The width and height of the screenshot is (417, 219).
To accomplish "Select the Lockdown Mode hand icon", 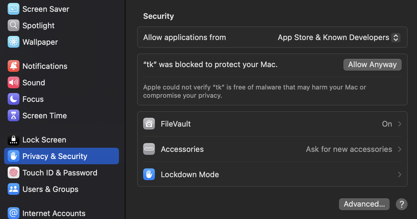I will (x=149, y=174).
